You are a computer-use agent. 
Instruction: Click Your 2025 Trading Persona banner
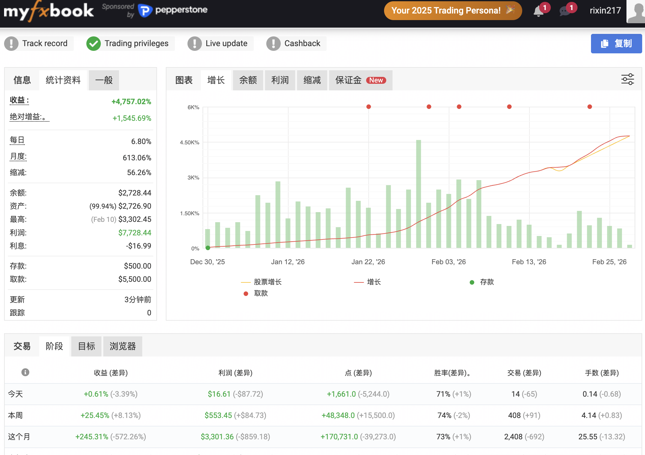point(453,11)
